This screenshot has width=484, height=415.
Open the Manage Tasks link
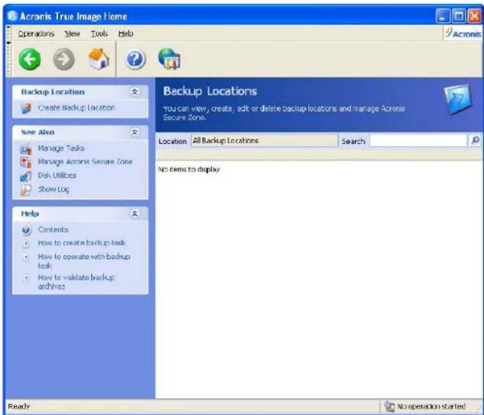(x=61, y=148)
